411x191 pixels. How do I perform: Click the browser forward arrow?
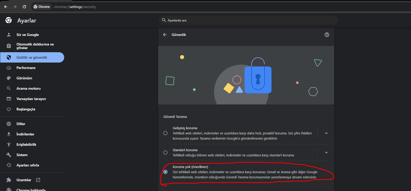pyautogui.click(x=15, y=7)
